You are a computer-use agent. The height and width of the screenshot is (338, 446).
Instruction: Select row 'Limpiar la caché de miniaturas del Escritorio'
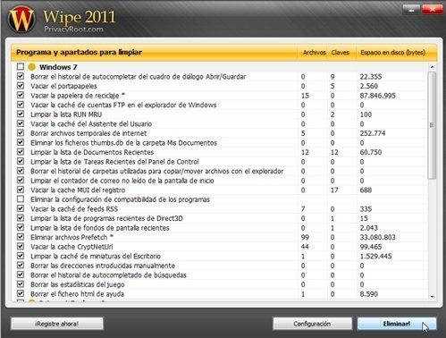tap(221, 256)
